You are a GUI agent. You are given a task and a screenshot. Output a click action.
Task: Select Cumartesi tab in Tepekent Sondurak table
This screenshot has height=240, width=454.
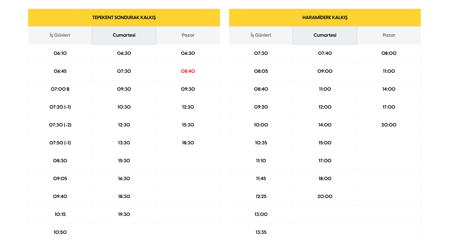[x=124, y=35]
